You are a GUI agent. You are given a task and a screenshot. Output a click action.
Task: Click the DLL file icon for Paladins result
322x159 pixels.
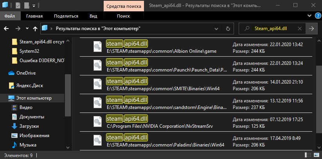pyautogui.click(x=97, y=140)
